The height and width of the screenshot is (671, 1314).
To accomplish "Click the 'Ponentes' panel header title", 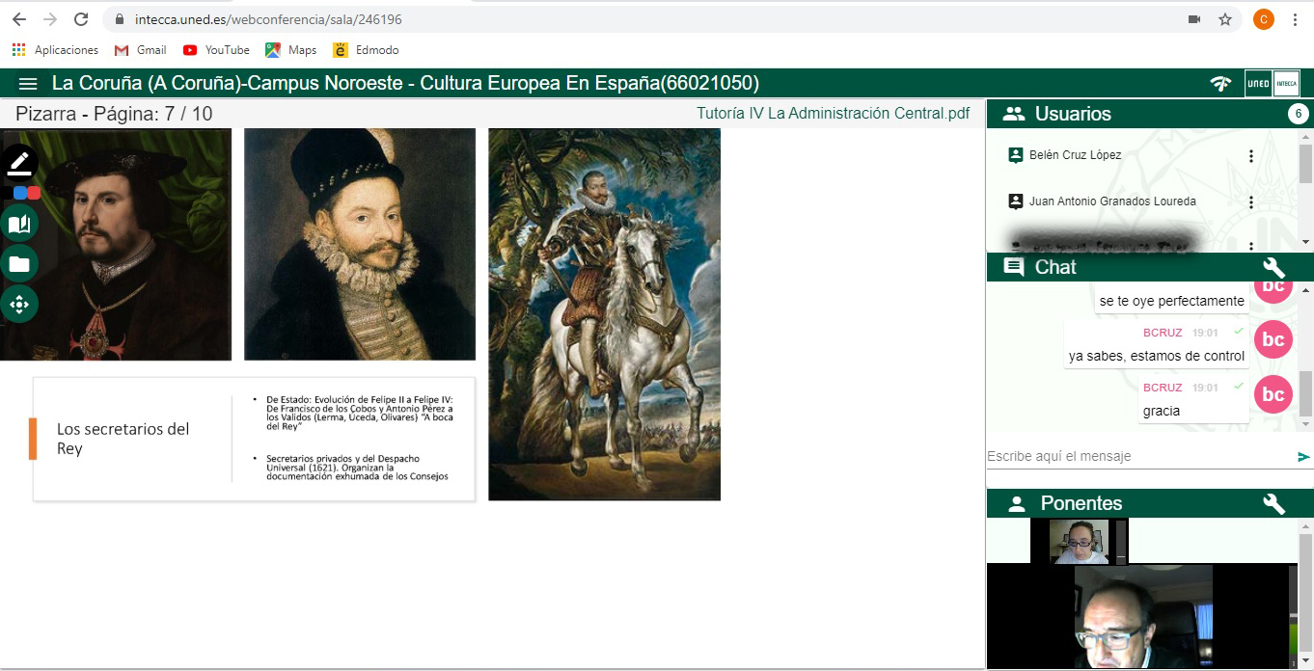I will pos(1081,503).
